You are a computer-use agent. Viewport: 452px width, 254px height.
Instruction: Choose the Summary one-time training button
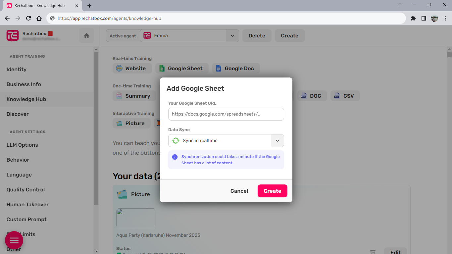134,96
